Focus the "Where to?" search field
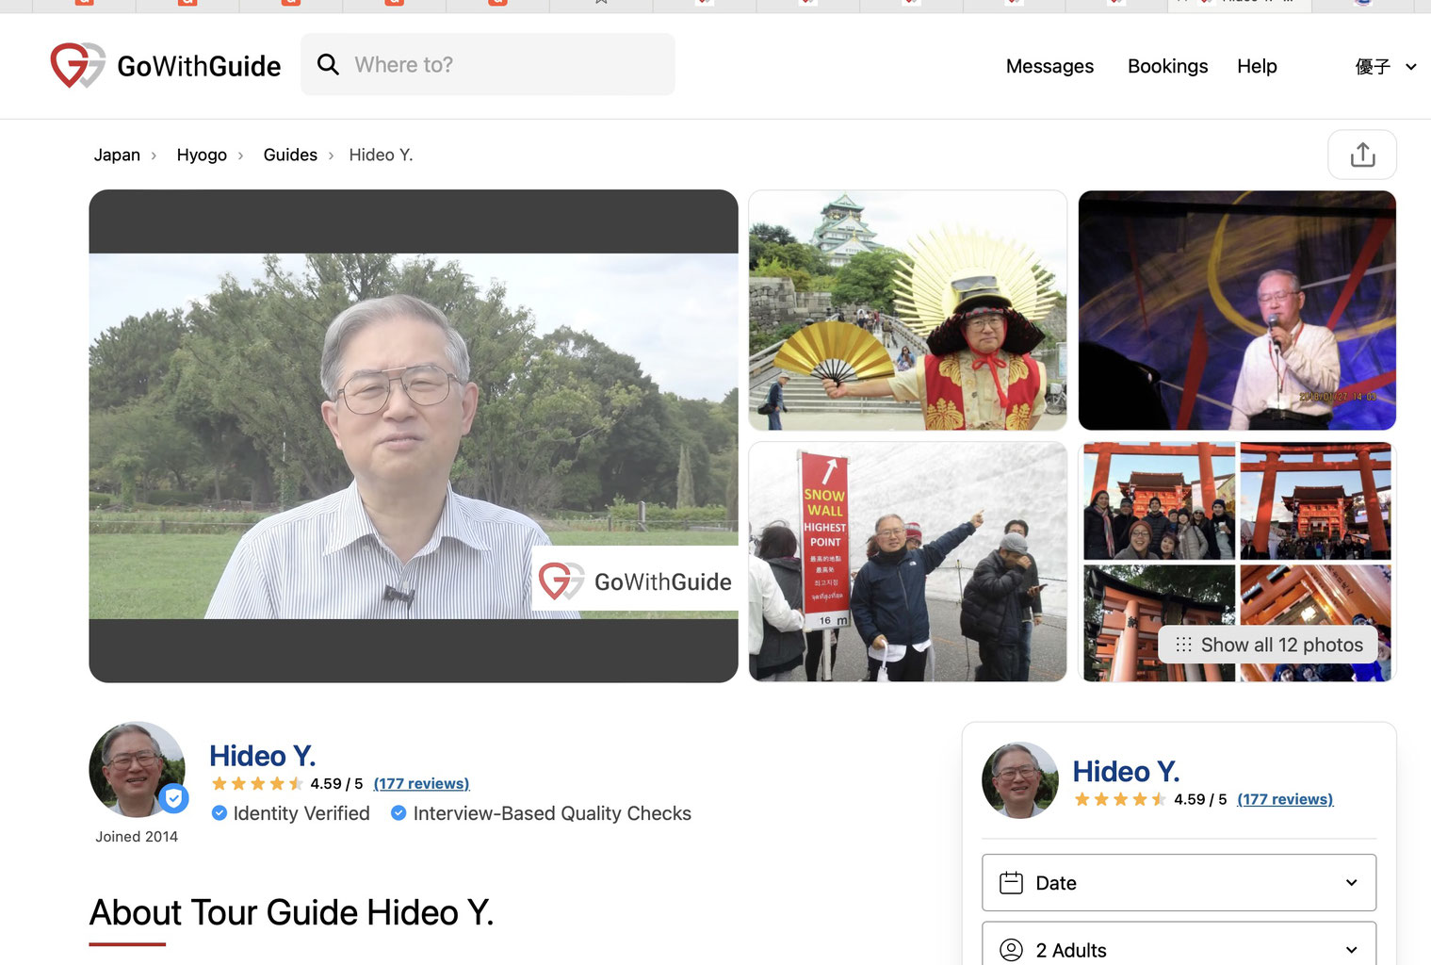Image resolution: width=1431 pixels, height=965 pixels. point(488,64)
